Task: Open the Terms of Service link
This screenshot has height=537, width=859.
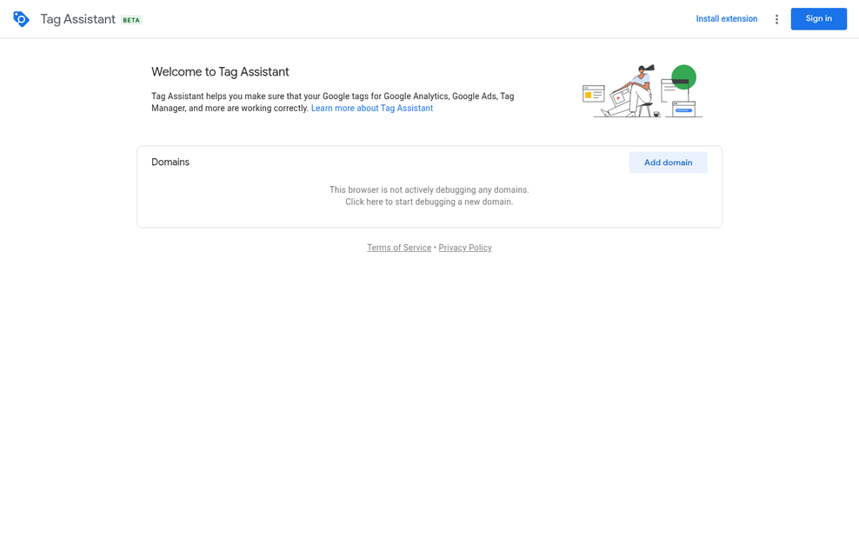Action: click(x=399, y=248)
